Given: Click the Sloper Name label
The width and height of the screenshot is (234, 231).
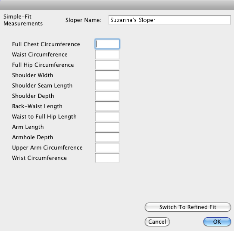Looking at the screenshot, I should [84, 20].
